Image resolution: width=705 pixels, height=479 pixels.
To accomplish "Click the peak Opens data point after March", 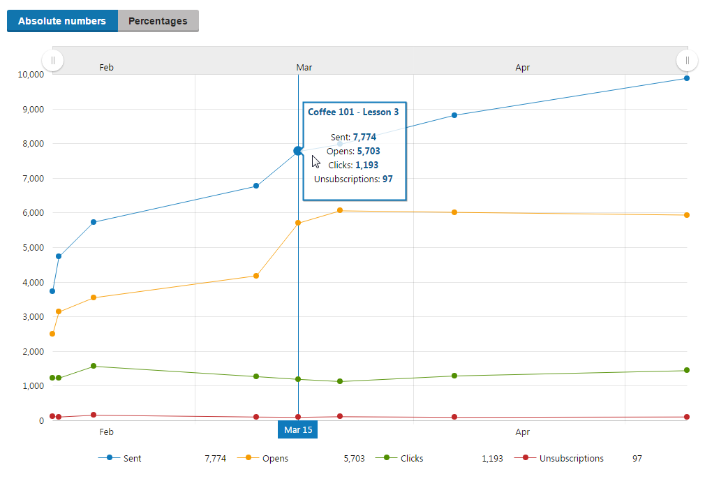I will [x=339, y=209].
